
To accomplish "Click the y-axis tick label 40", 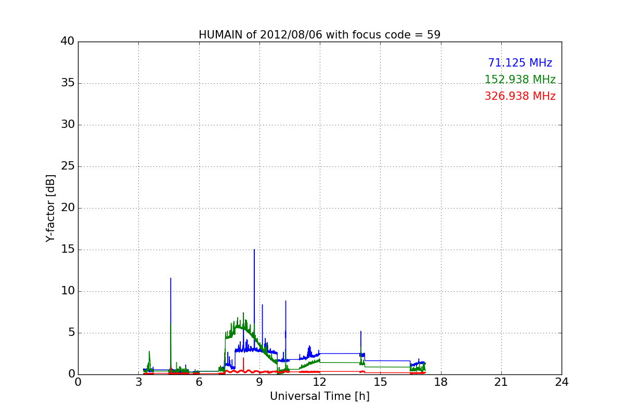I will (67, 42).
